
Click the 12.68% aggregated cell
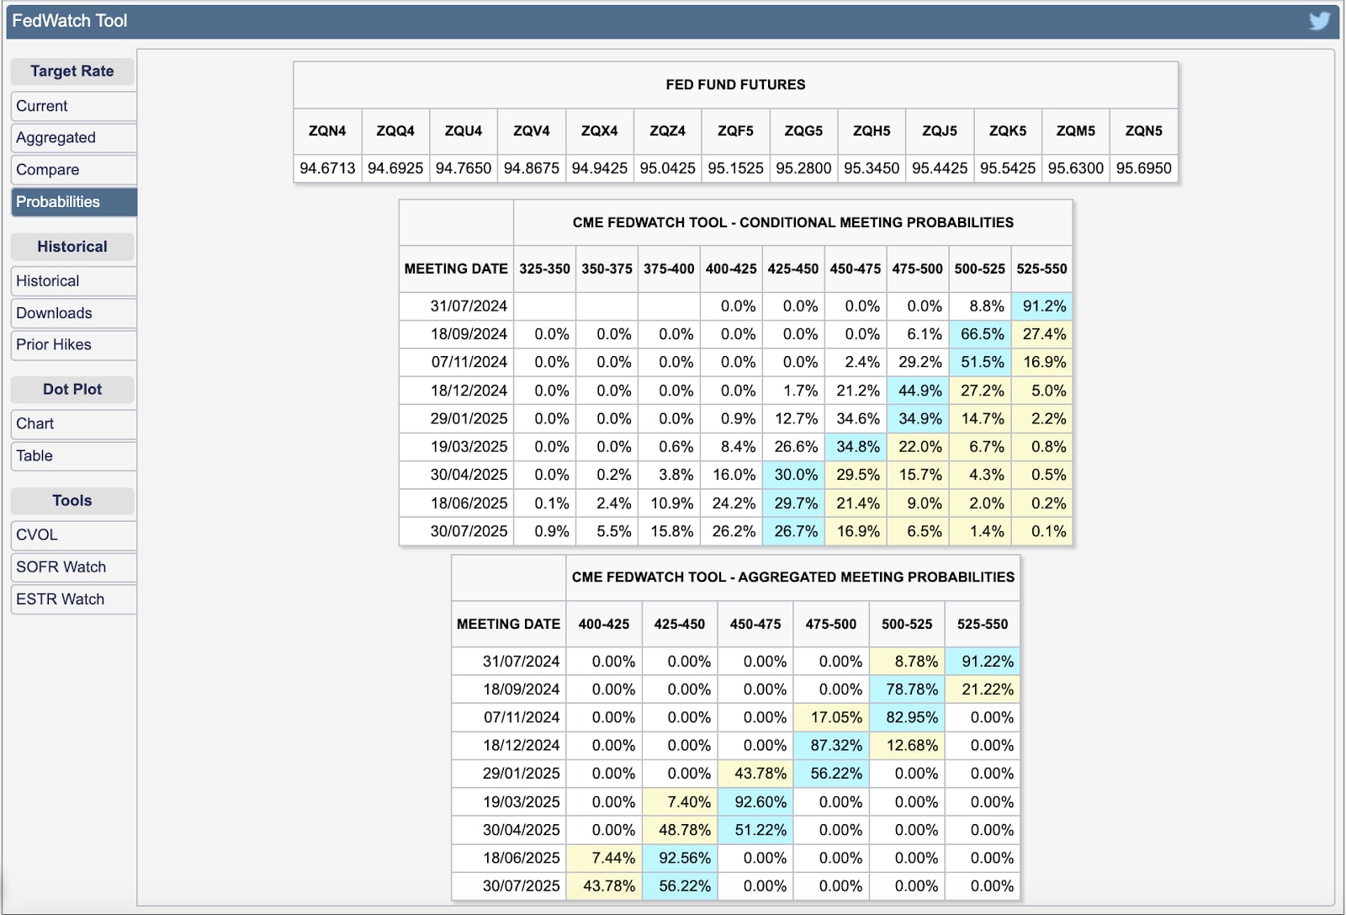pyautogui.click(x=907, y=746)
